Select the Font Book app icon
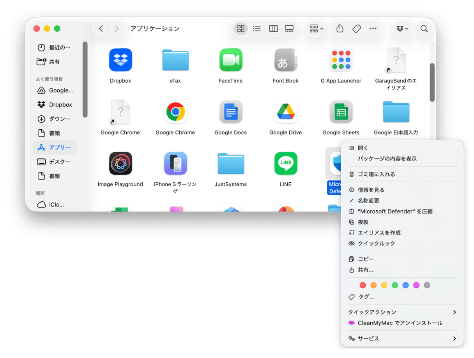The height and width of the screenshot is (358, 474). (286, 60)
